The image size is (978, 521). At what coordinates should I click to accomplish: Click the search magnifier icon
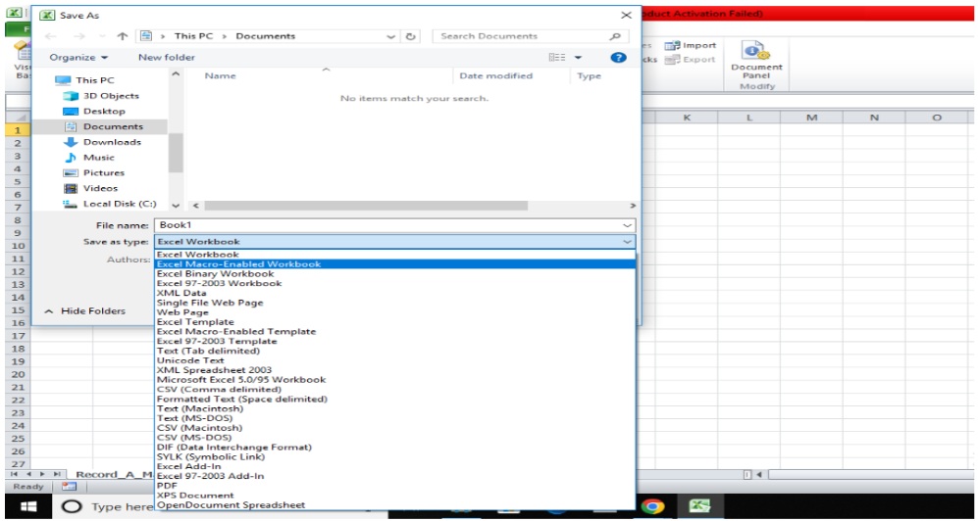[x=616, y=36]
